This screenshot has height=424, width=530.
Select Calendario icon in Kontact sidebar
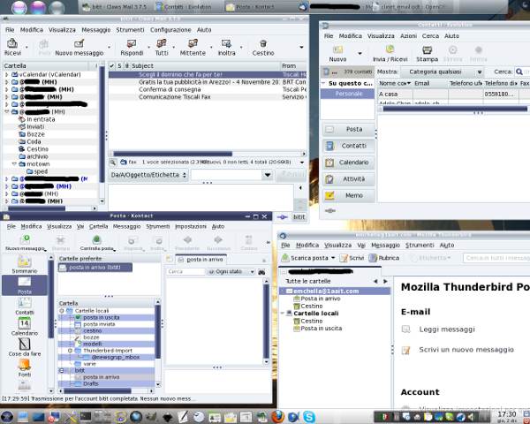point(25,323)
